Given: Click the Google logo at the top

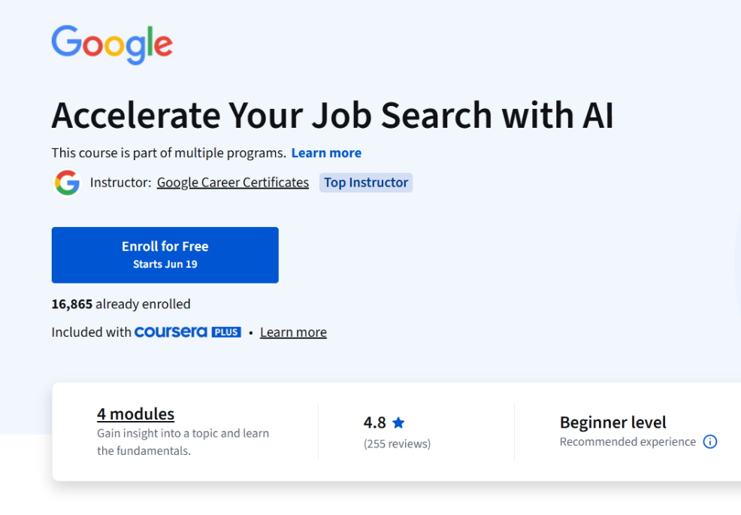Looking at the screenshot, I should [111, 44].
